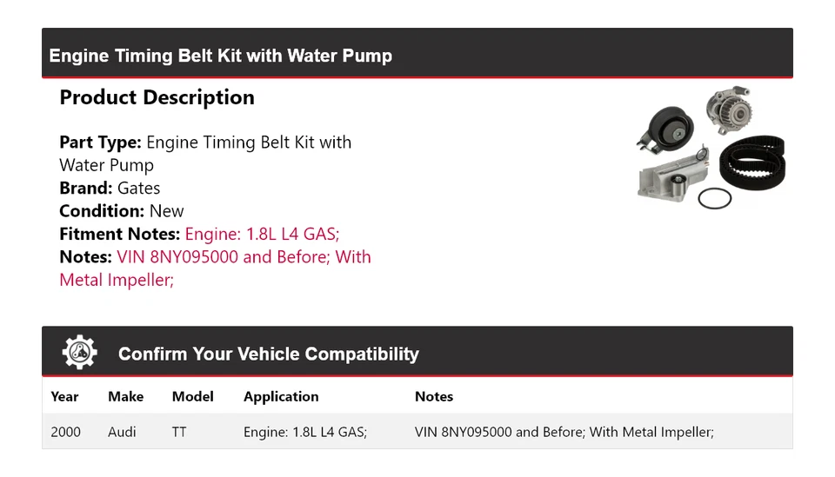The width and height of the screenshot is (835, 477).
Task: Click the TT model cell in table
Action: (x=181, y=431)
